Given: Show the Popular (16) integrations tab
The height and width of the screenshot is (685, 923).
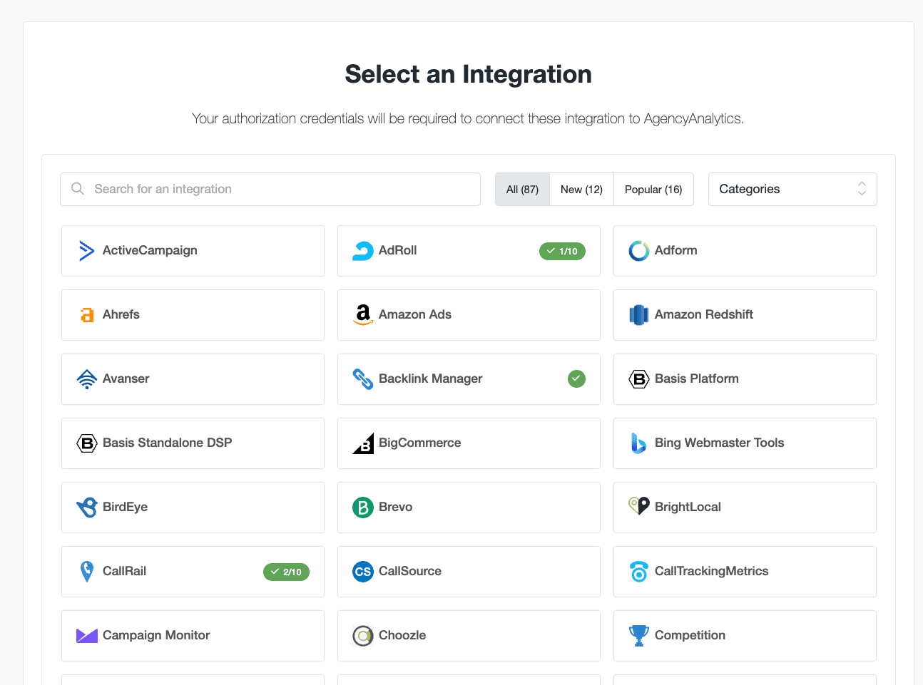Looking at the screenshot, I should click(x=653, y=190).
